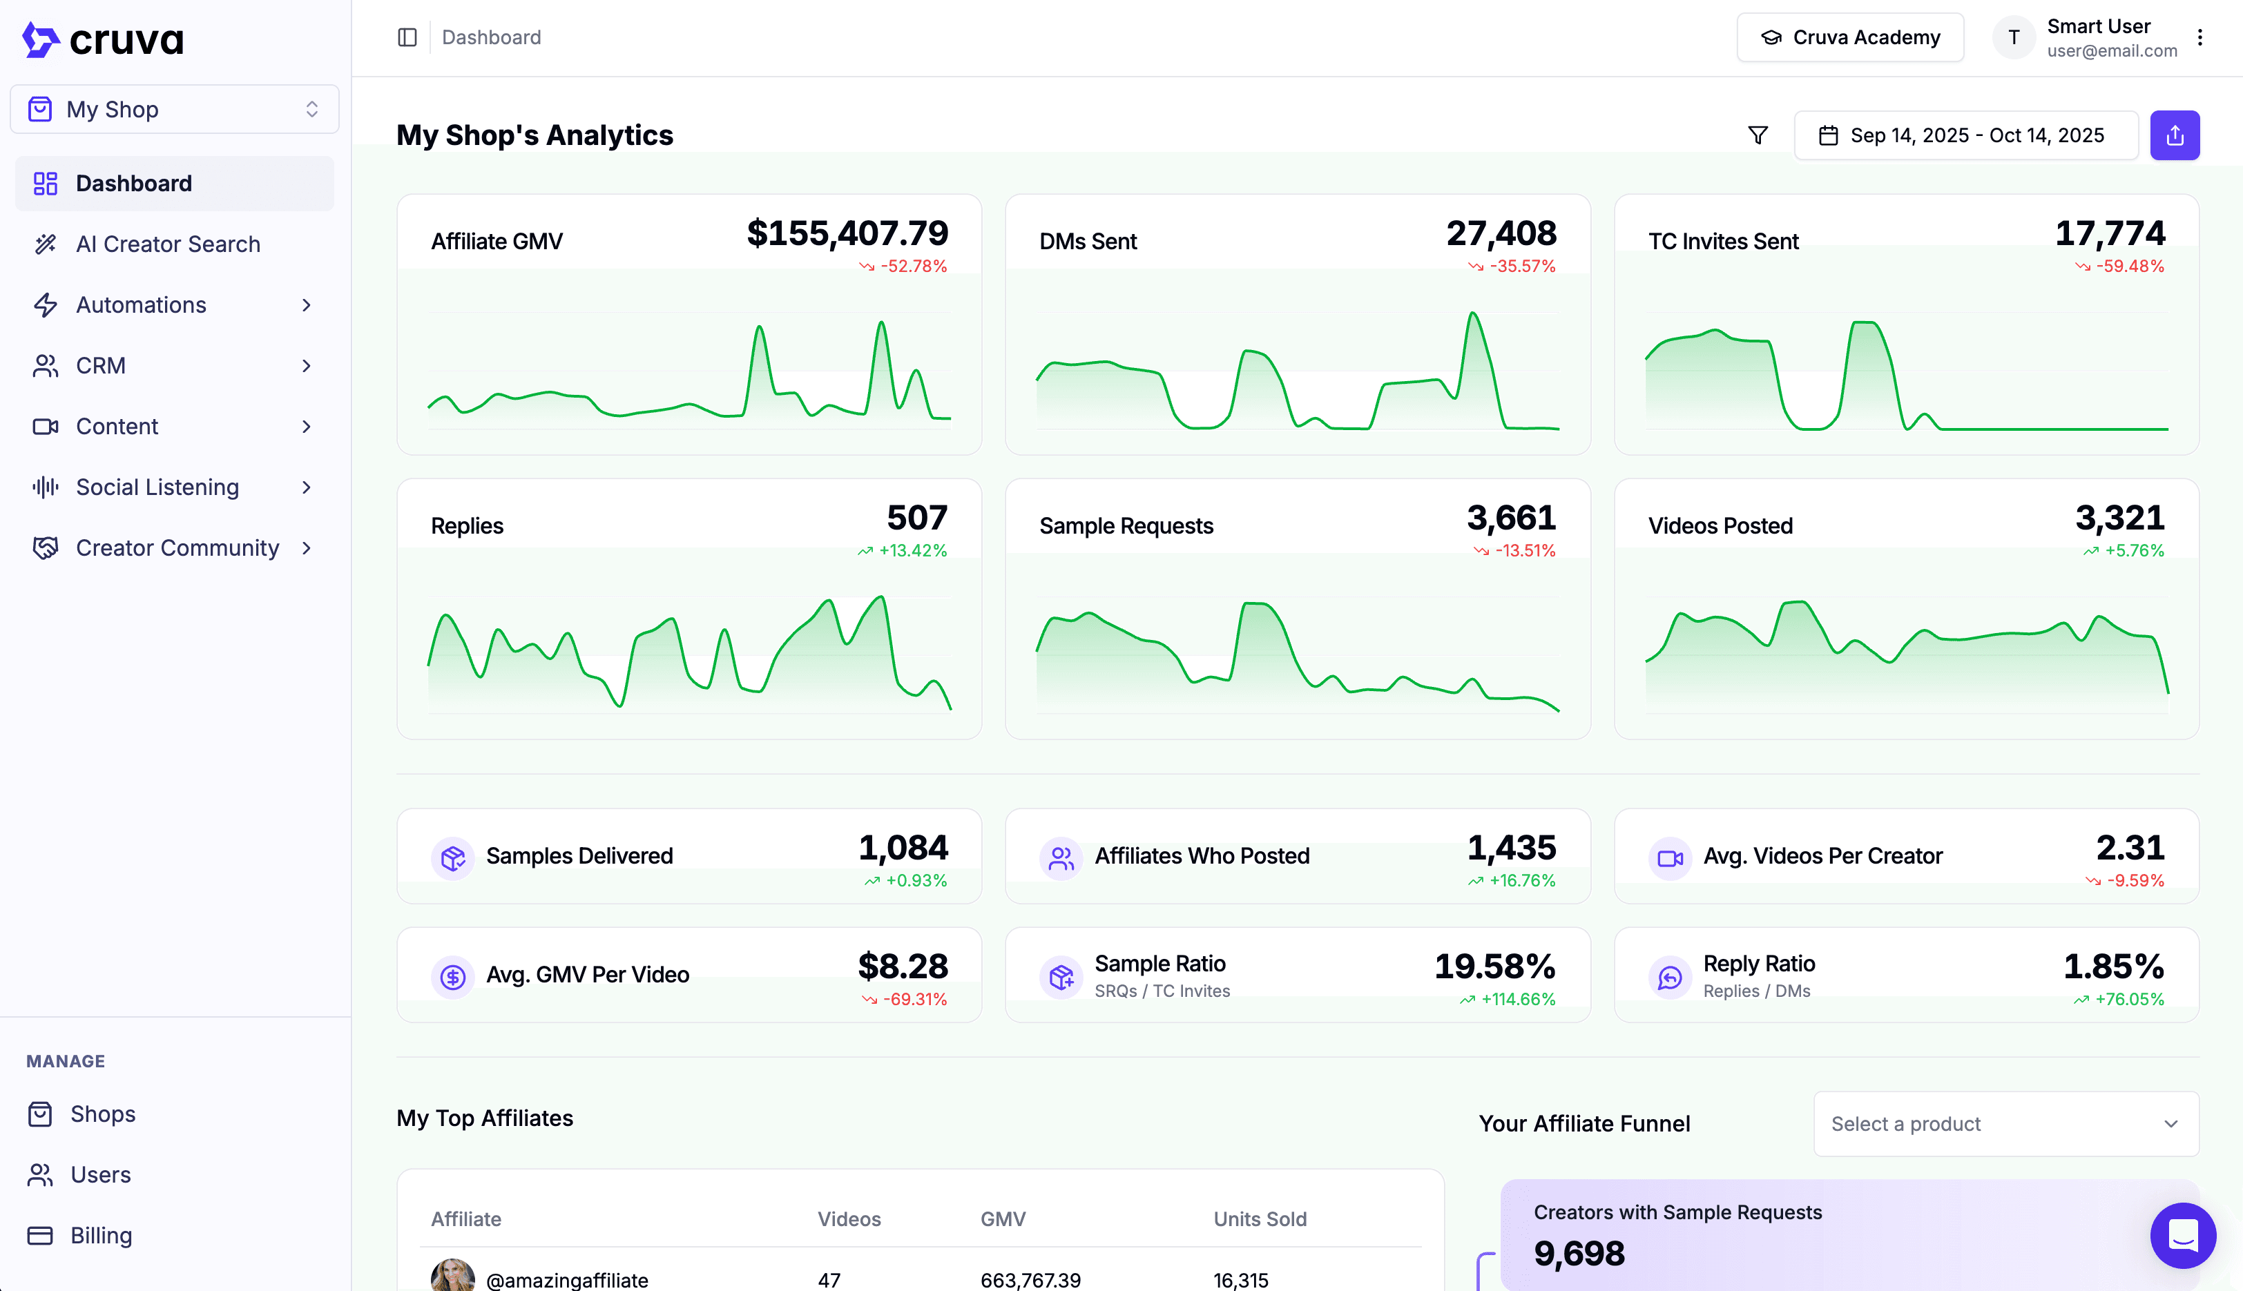The width and height of the screenshot is (2243, 1291).
Task: Click the Automations lightning bolt icon
Action: tap(45, 304)
